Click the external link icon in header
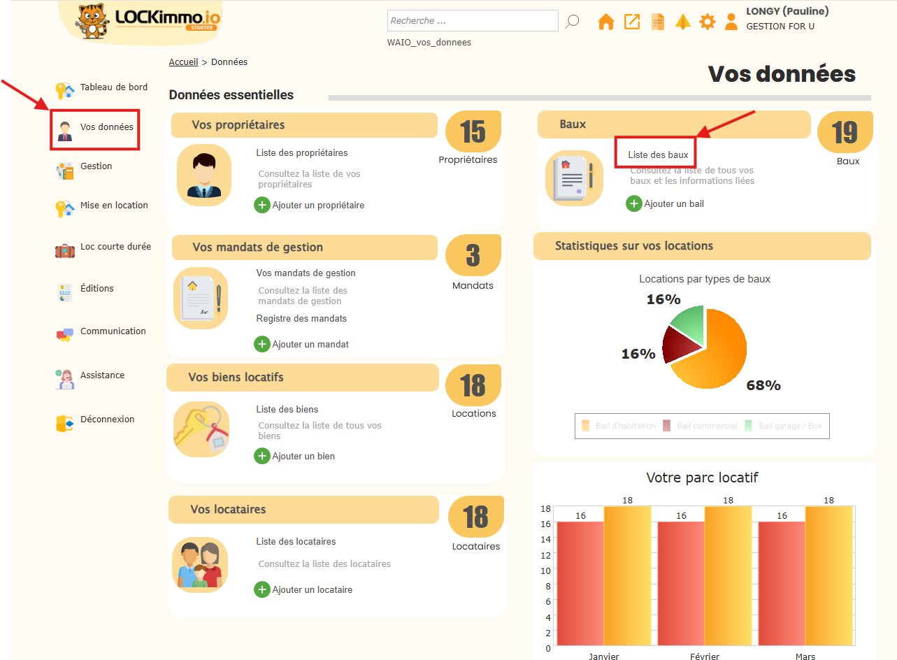 coord(632,22)
